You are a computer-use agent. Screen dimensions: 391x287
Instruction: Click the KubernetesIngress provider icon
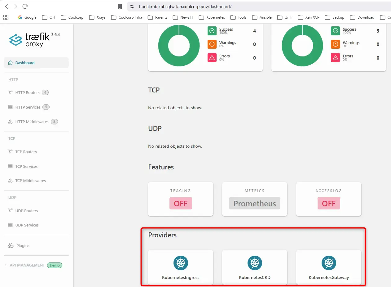[181, 263]
